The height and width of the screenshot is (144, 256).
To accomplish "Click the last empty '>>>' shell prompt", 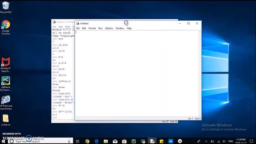I will tap(55, 118).
